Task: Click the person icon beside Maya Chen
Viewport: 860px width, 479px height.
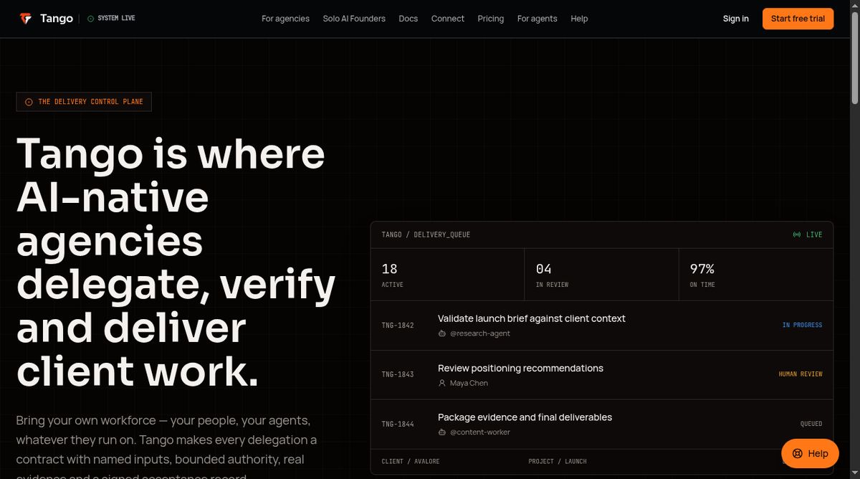Action: [442, 384]
